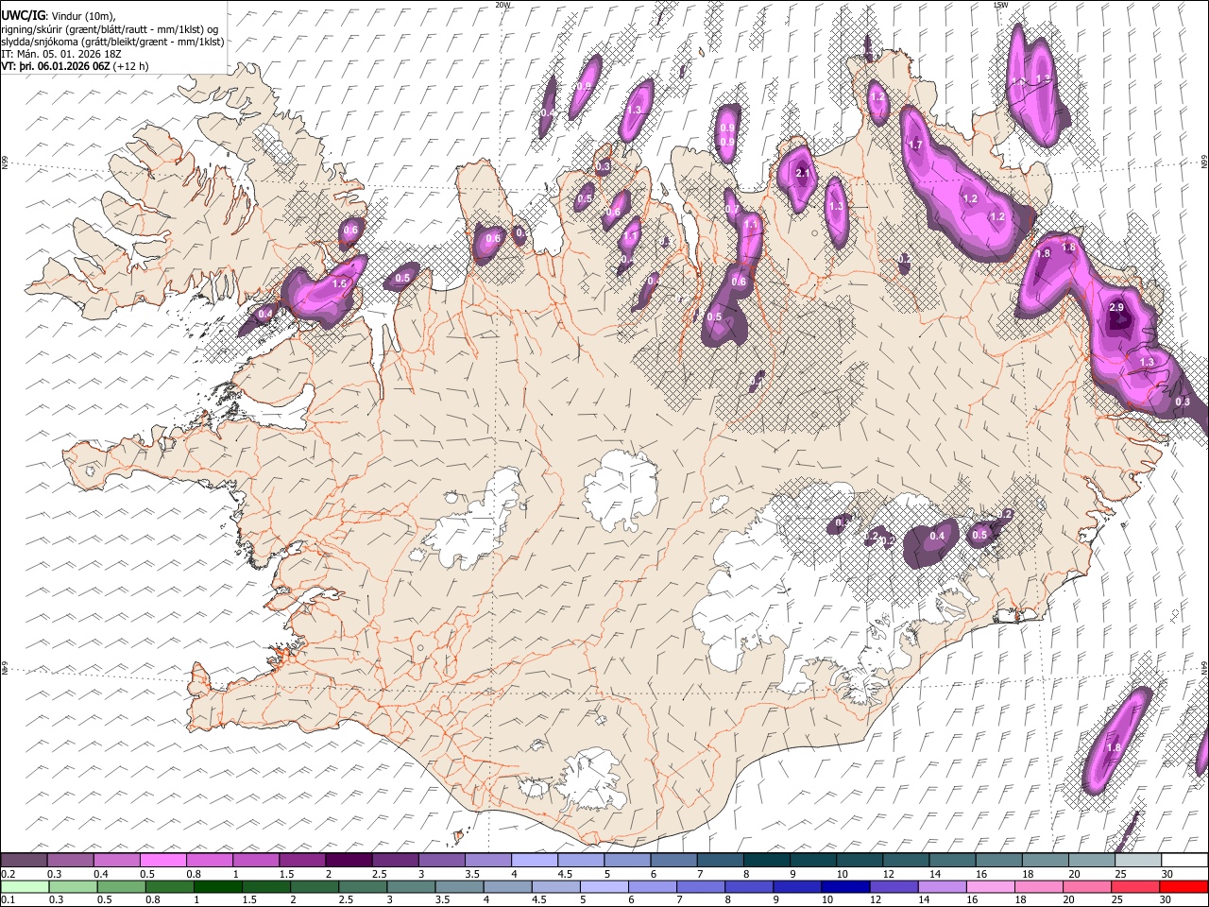1209x907 pixels.
Task: Select the light green 0.1 swatch in lower legend
Action: pos(24,886)
